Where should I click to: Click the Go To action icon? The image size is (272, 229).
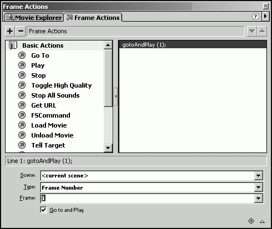click(22, 55)
